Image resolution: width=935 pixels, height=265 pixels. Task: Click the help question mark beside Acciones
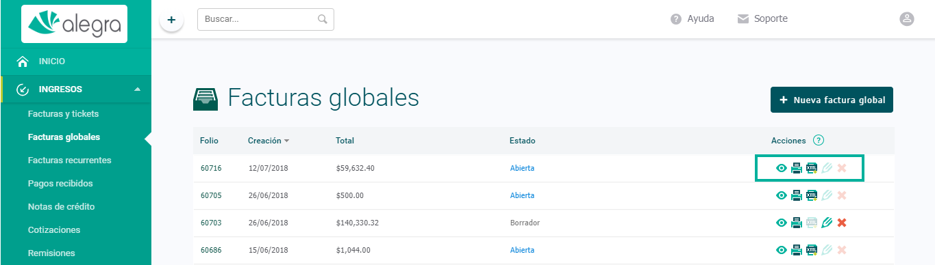tap(819, 140)
